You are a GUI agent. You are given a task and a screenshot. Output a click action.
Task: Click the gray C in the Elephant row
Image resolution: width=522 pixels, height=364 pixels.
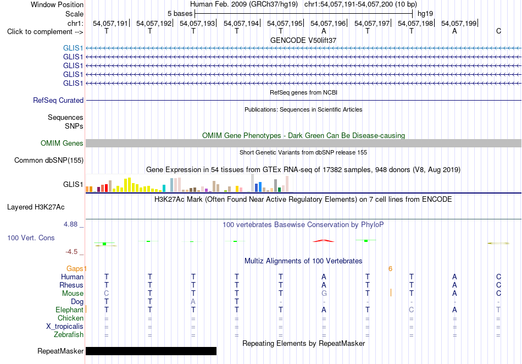click(411, 310)
